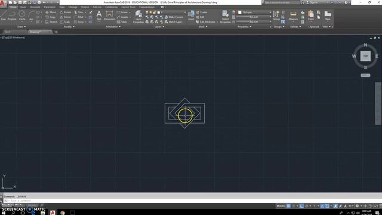Activate the Scale command
The width and height of the screenshot is (382, 215).
tap(65, 22)
